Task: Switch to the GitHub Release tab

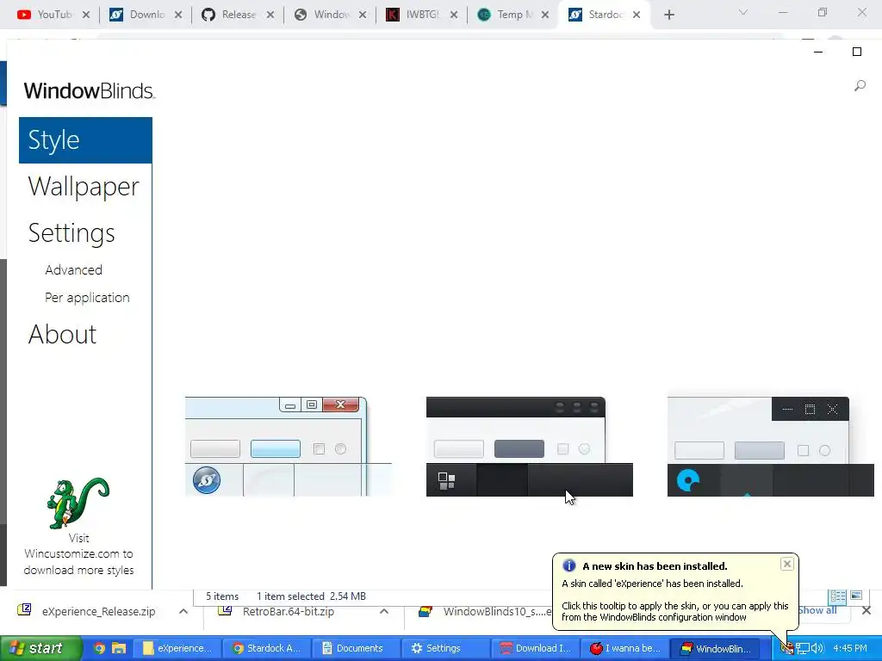Action: (x=239, y=15)
